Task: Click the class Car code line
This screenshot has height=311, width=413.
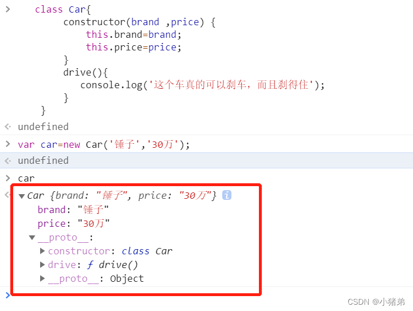Action: point(63,10)
